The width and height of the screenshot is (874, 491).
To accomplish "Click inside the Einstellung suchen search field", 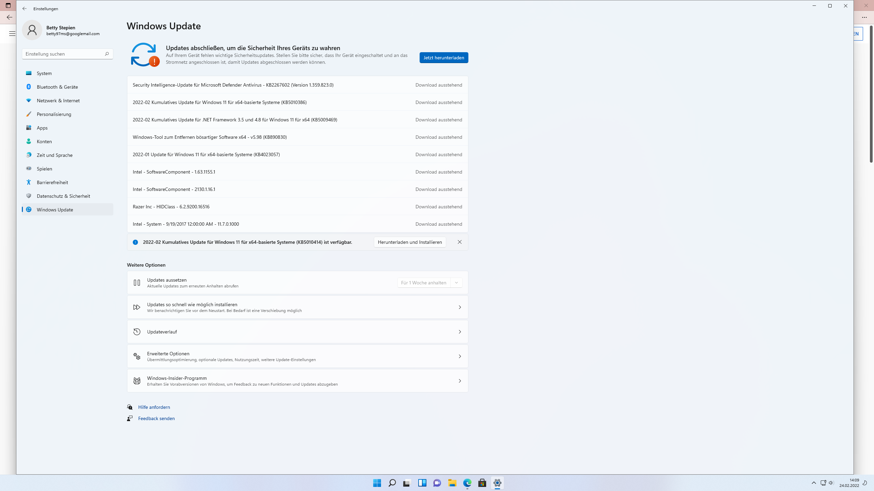I will pos(61,54).
